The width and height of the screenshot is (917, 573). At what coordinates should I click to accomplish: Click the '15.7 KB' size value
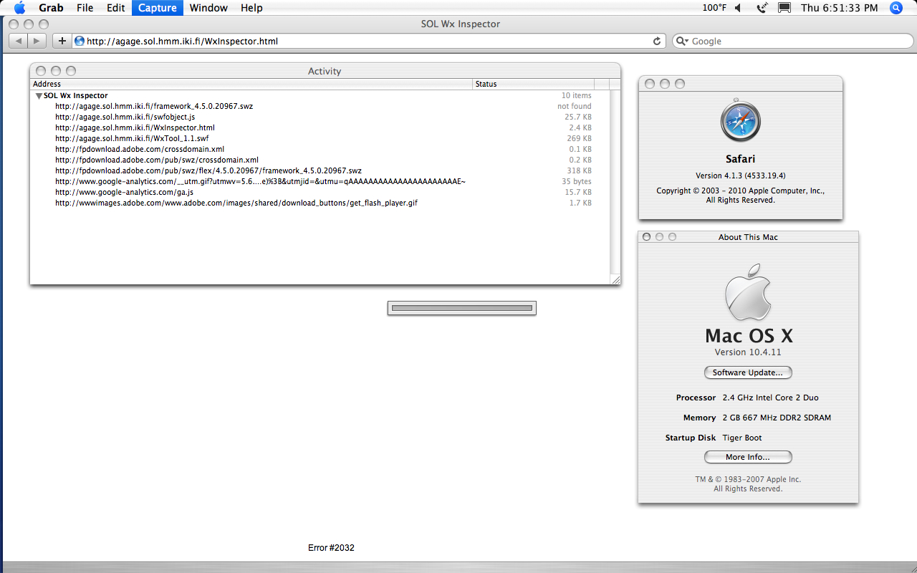click(578, 192)
